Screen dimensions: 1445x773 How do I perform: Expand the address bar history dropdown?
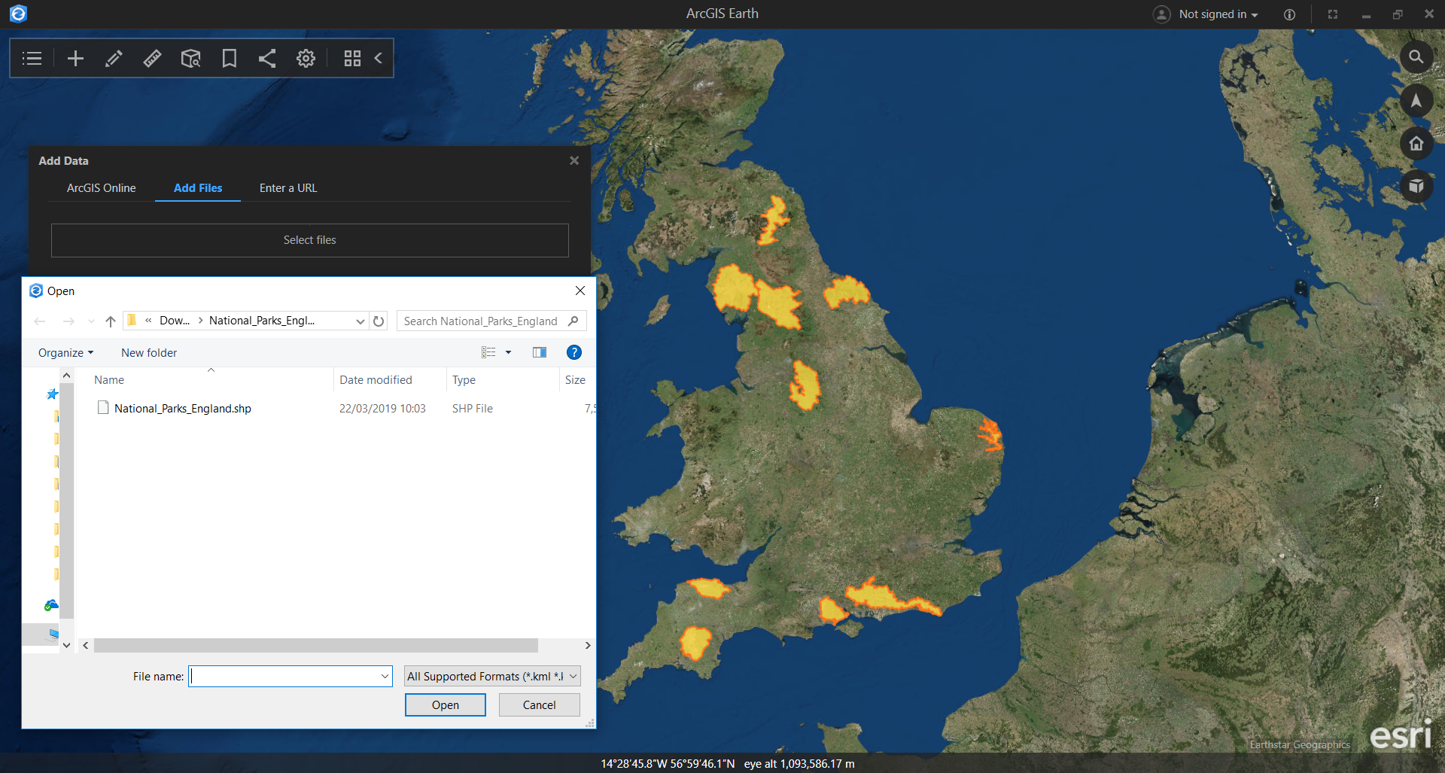360,321
